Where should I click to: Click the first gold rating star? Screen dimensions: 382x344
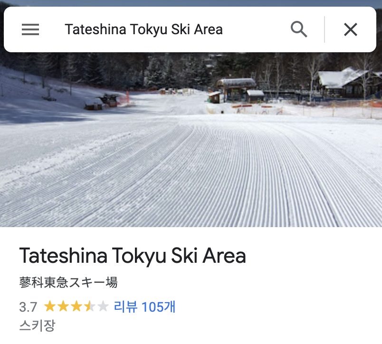pyautogui.click(x=50, y=306)
